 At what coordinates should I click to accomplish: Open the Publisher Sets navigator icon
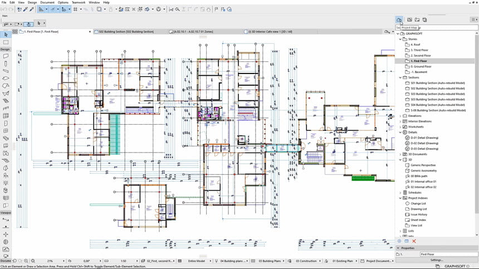pos(424,19)
